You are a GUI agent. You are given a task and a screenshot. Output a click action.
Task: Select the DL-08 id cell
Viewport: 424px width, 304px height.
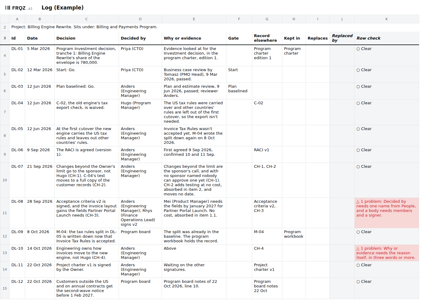[17, 213]
